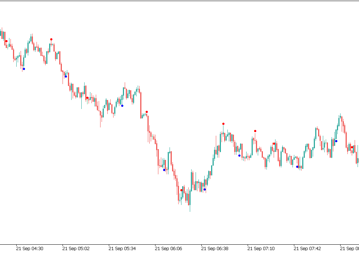The height and width of the screenshot is (253, 359).
Task: Click the blue buy marker before 06:38 rally
Action: (205, 189)
